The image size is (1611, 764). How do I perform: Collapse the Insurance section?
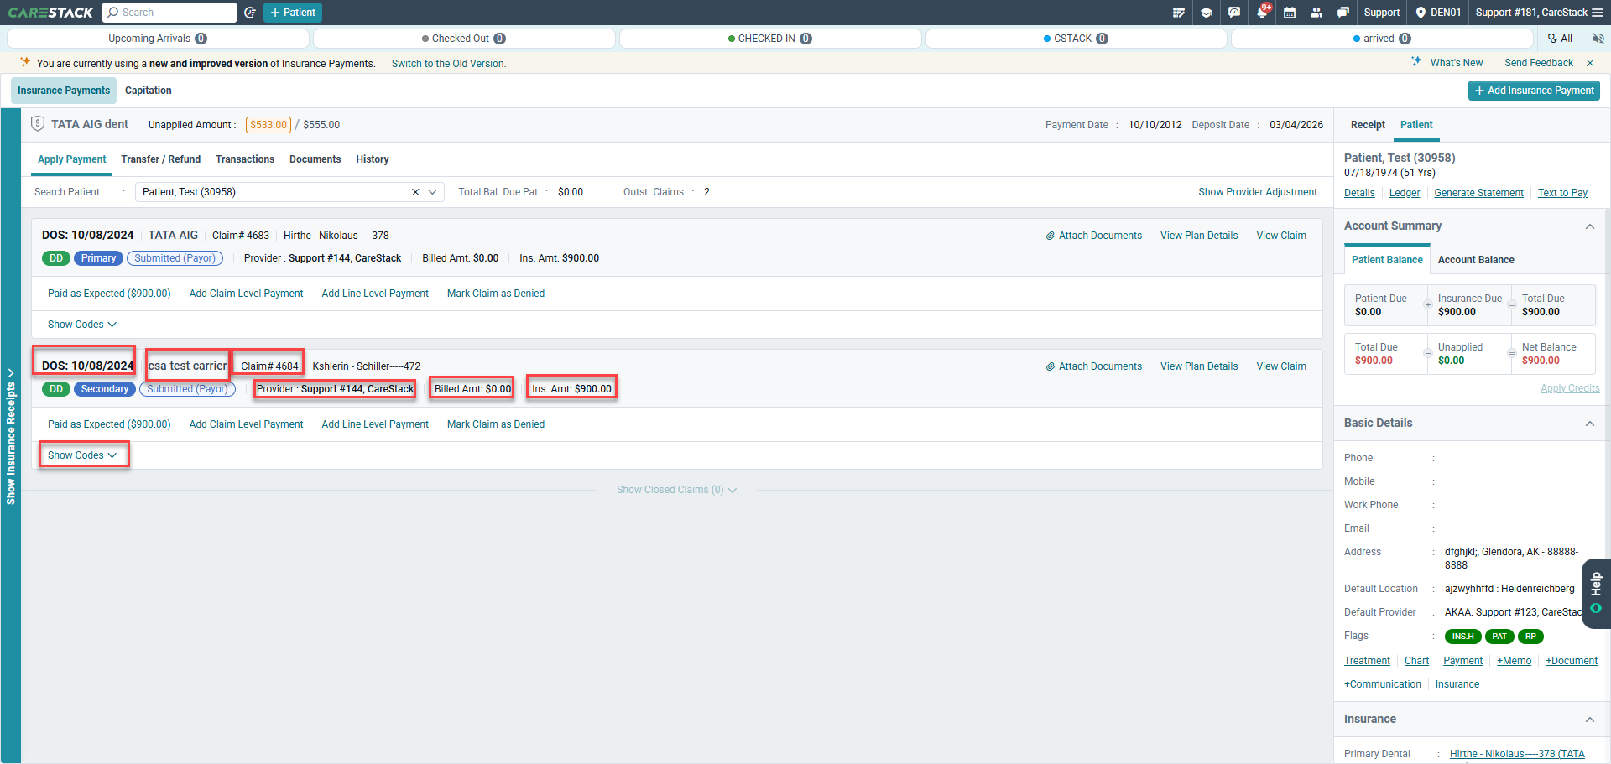(1589, 720)
